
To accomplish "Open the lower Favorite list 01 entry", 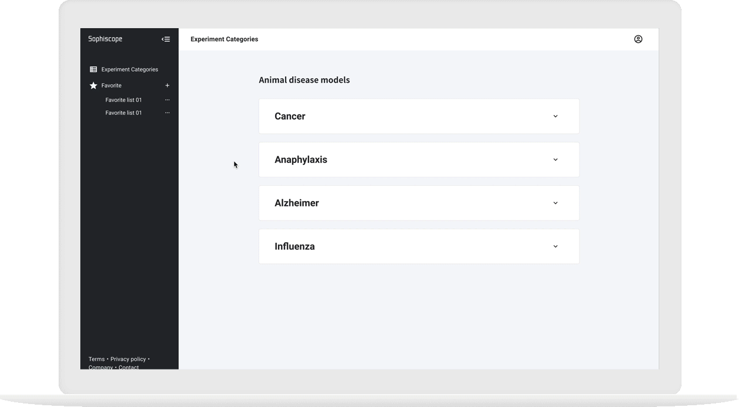I will [x=124, y=113].
